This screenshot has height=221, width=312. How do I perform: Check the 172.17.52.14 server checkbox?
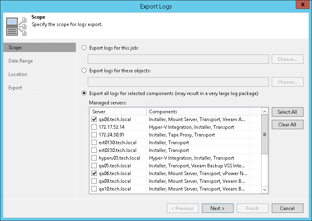click(x=94, y=127)
